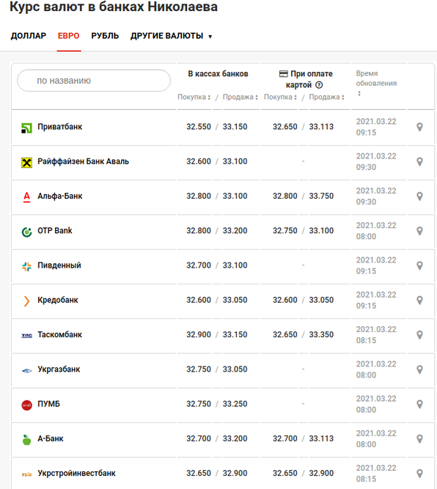Click the Кредобанк orange chevron logo
This screenshot has width=437, height=489.
pyautogui.click(x=26, y=301)
